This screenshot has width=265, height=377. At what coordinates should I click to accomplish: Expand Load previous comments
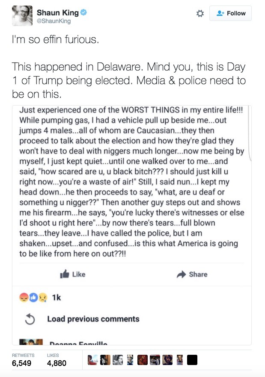click(93, 319)
